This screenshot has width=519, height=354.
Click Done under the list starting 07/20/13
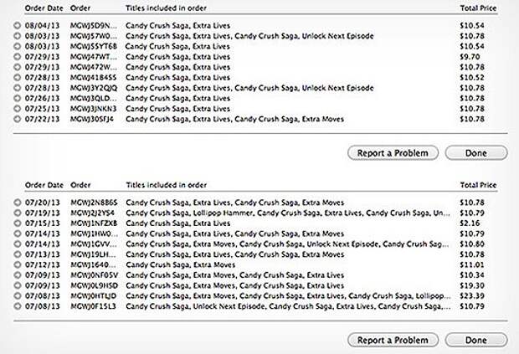point(476,340)
